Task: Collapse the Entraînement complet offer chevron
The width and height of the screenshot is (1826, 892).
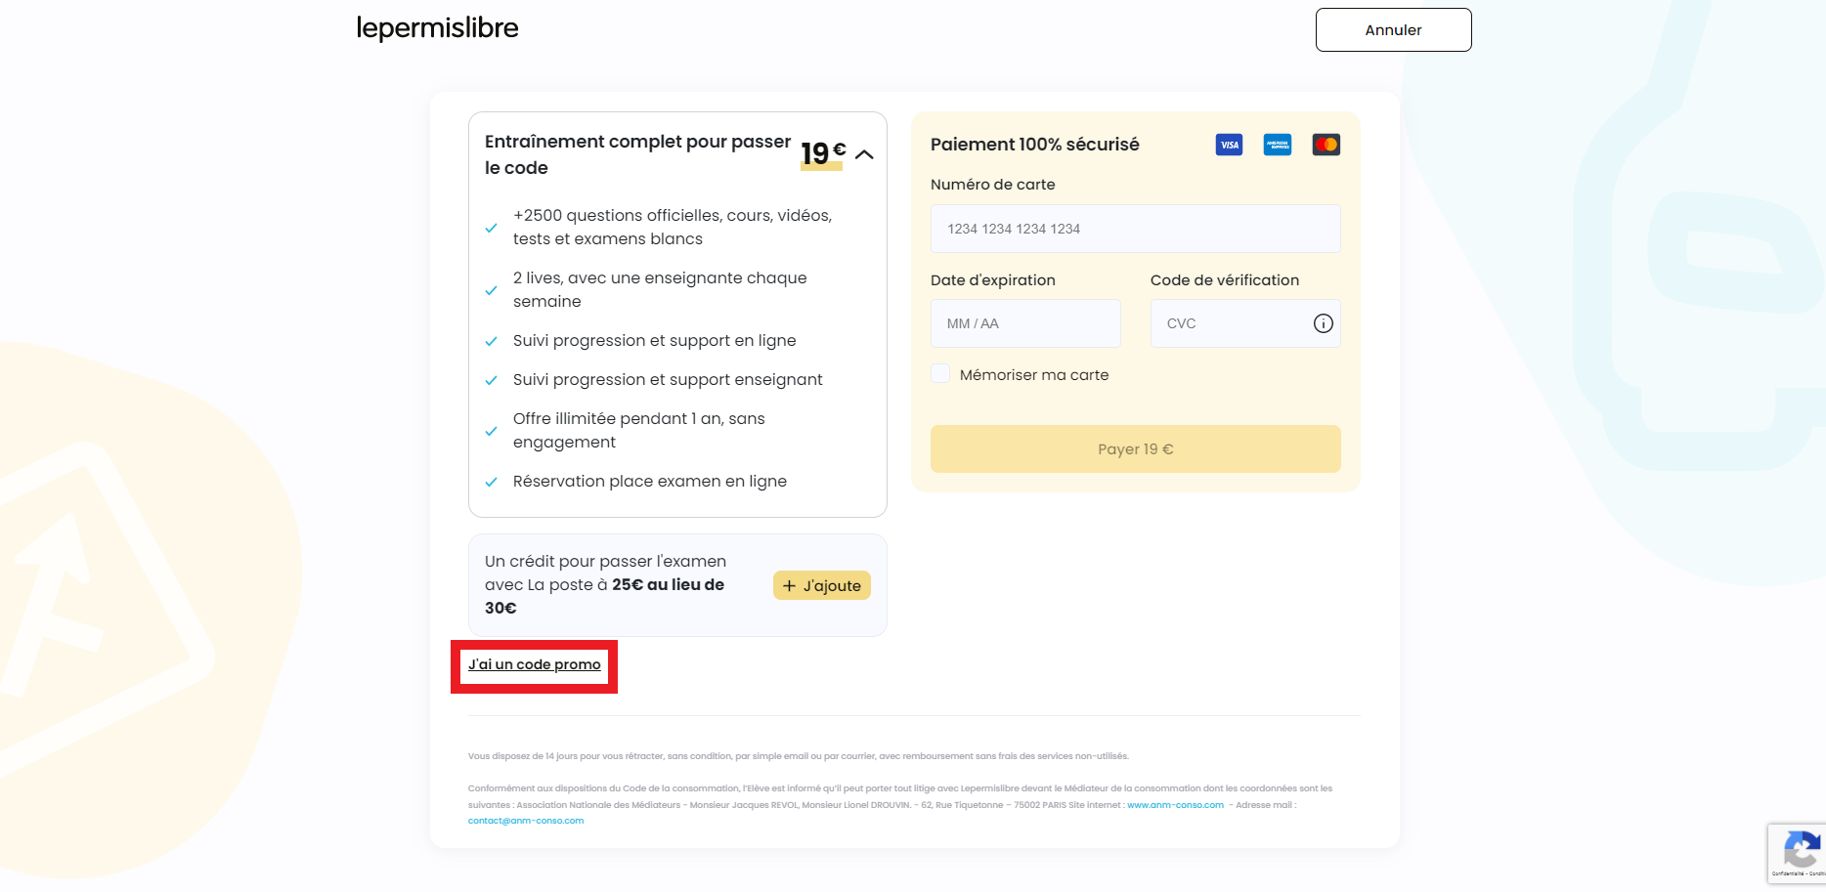Action: 864,154
